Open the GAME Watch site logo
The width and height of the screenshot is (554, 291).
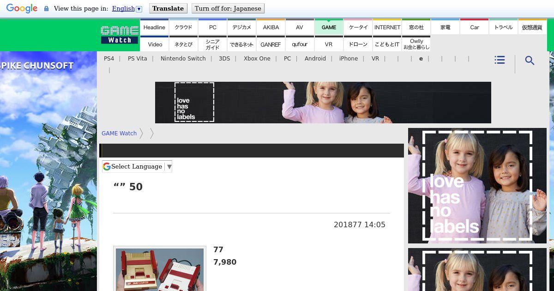click(x=120, y=35)
